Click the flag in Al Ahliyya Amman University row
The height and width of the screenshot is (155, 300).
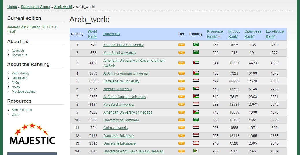pos(196,73)
